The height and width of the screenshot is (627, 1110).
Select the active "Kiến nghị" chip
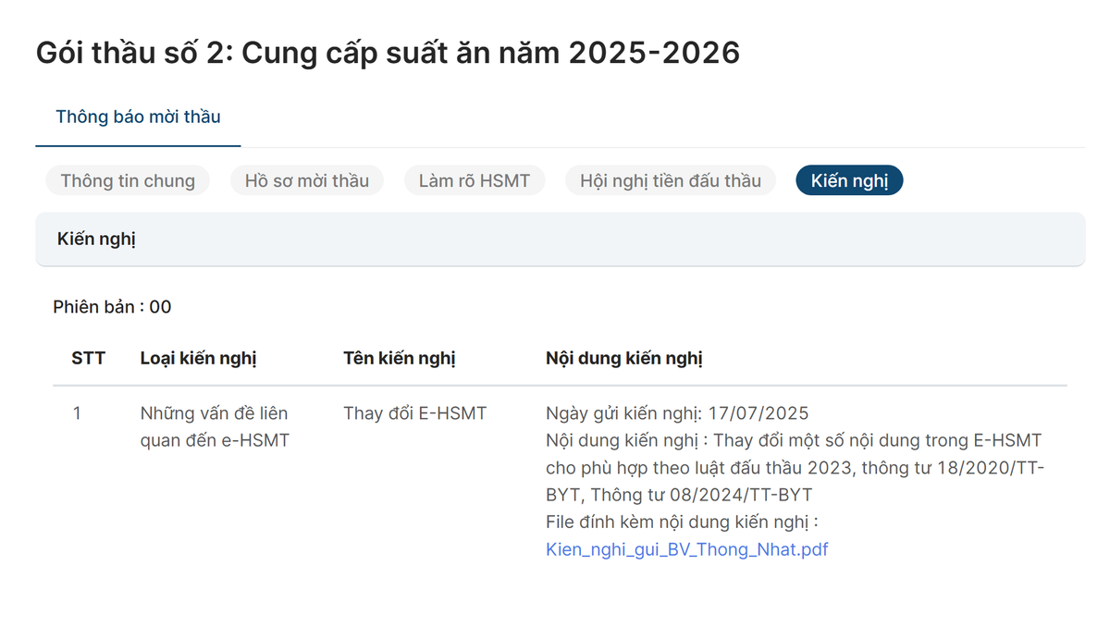click(x=849, y=180)
